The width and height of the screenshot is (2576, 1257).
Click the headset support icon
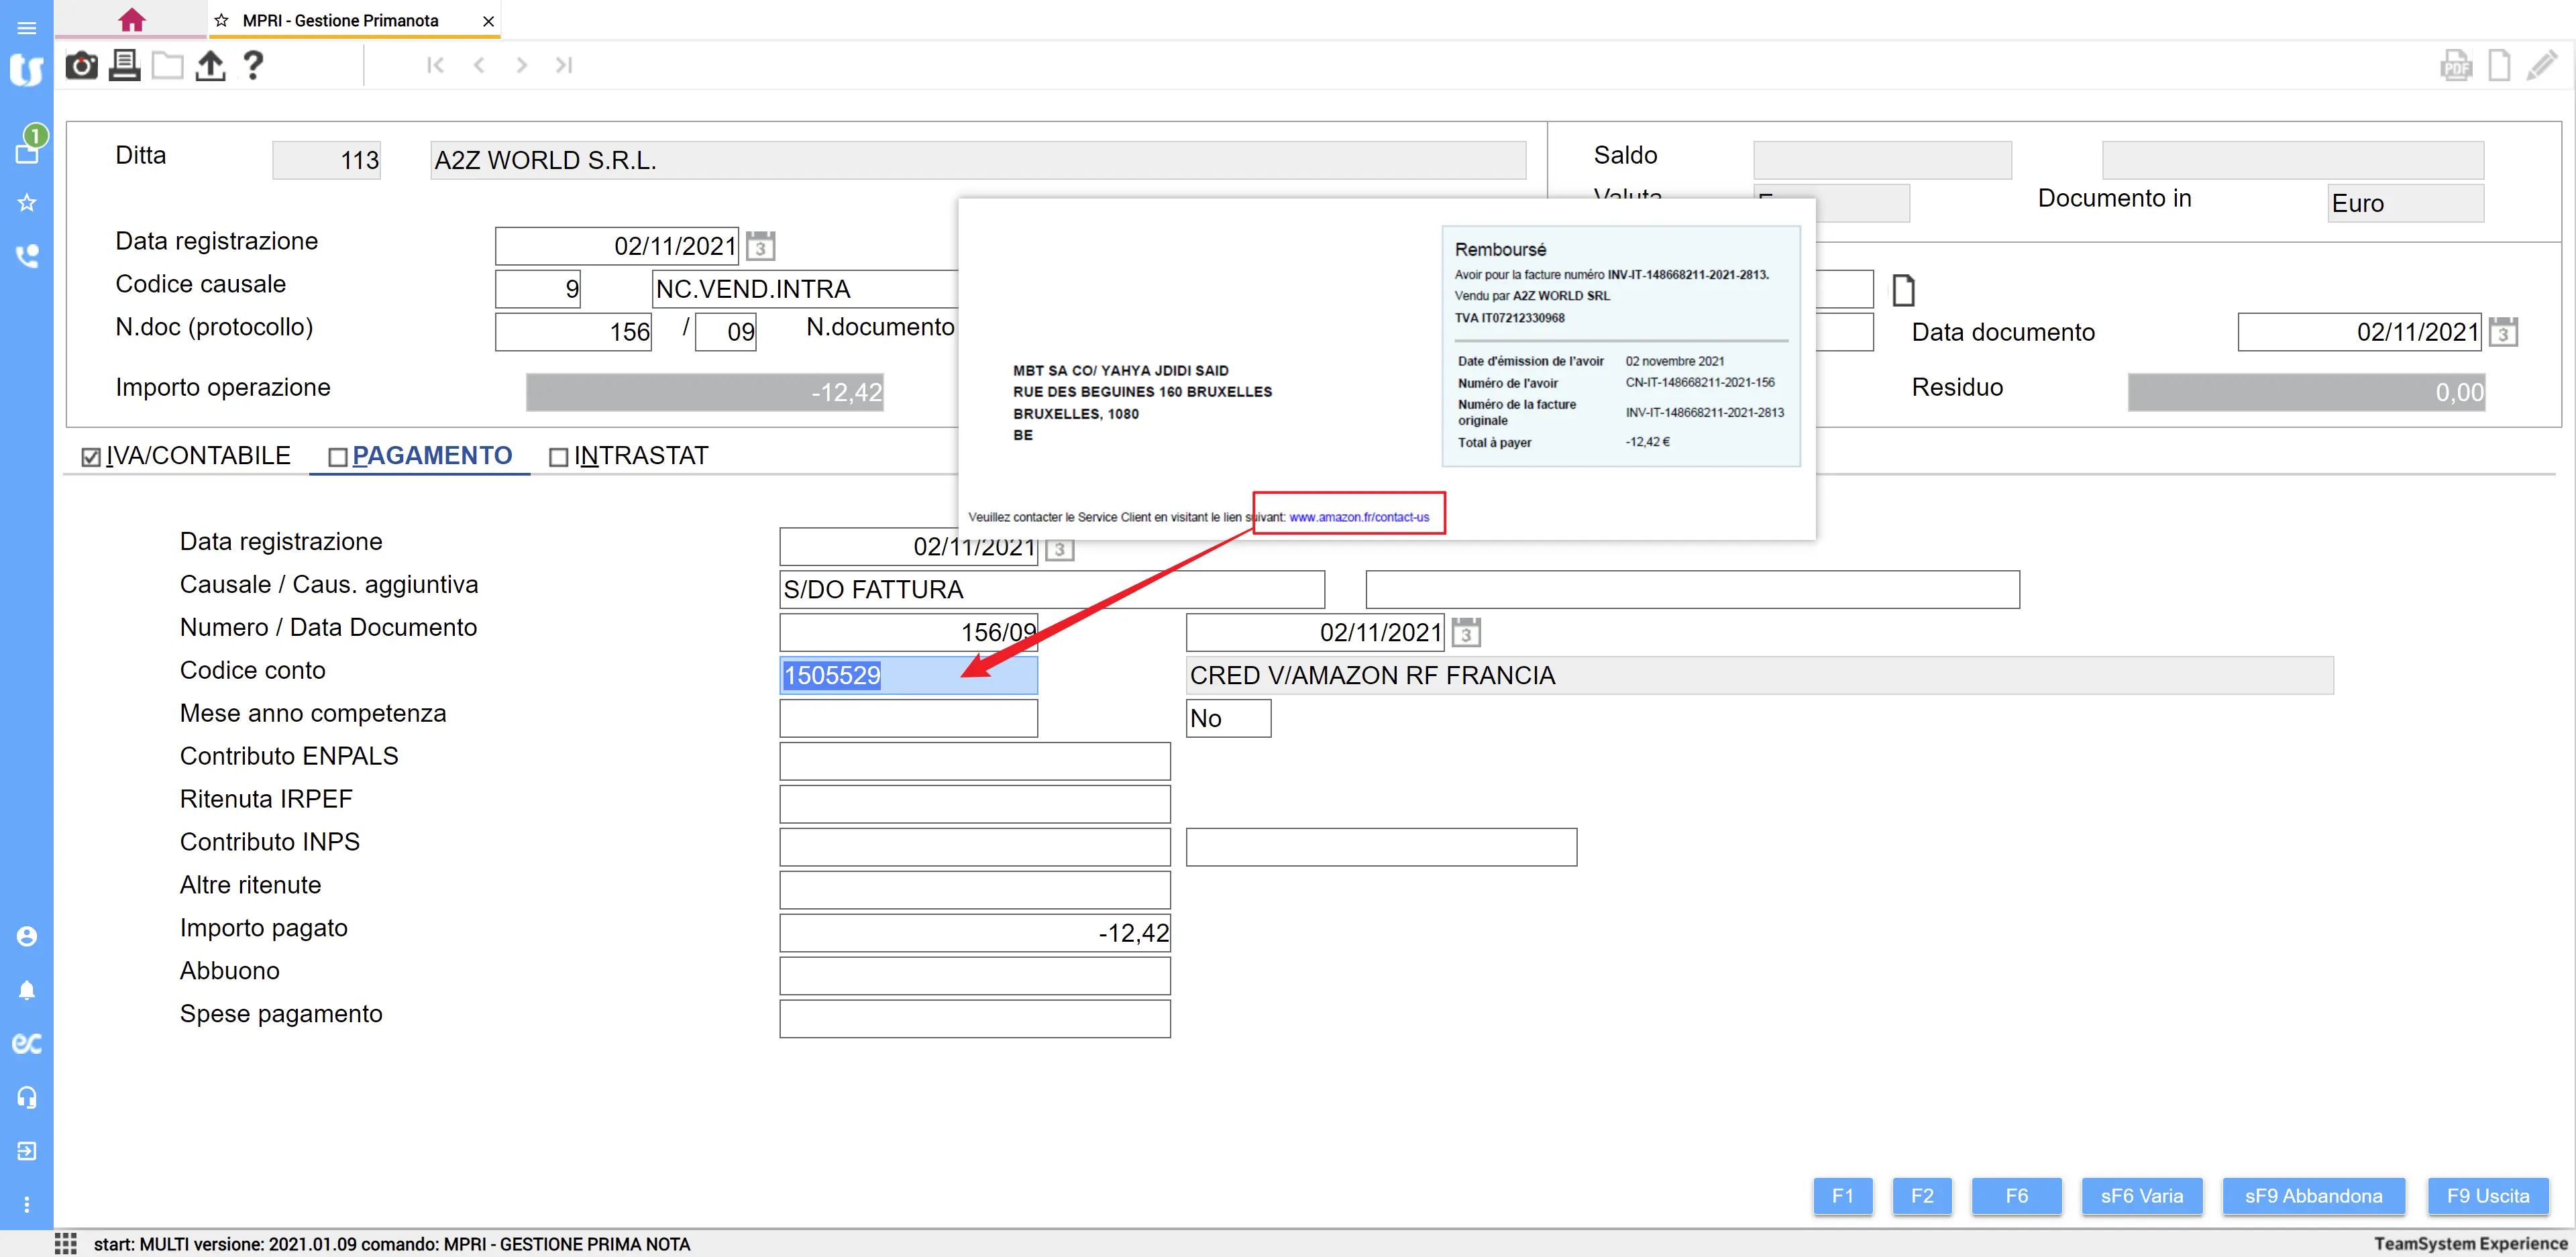[27, 1097]
